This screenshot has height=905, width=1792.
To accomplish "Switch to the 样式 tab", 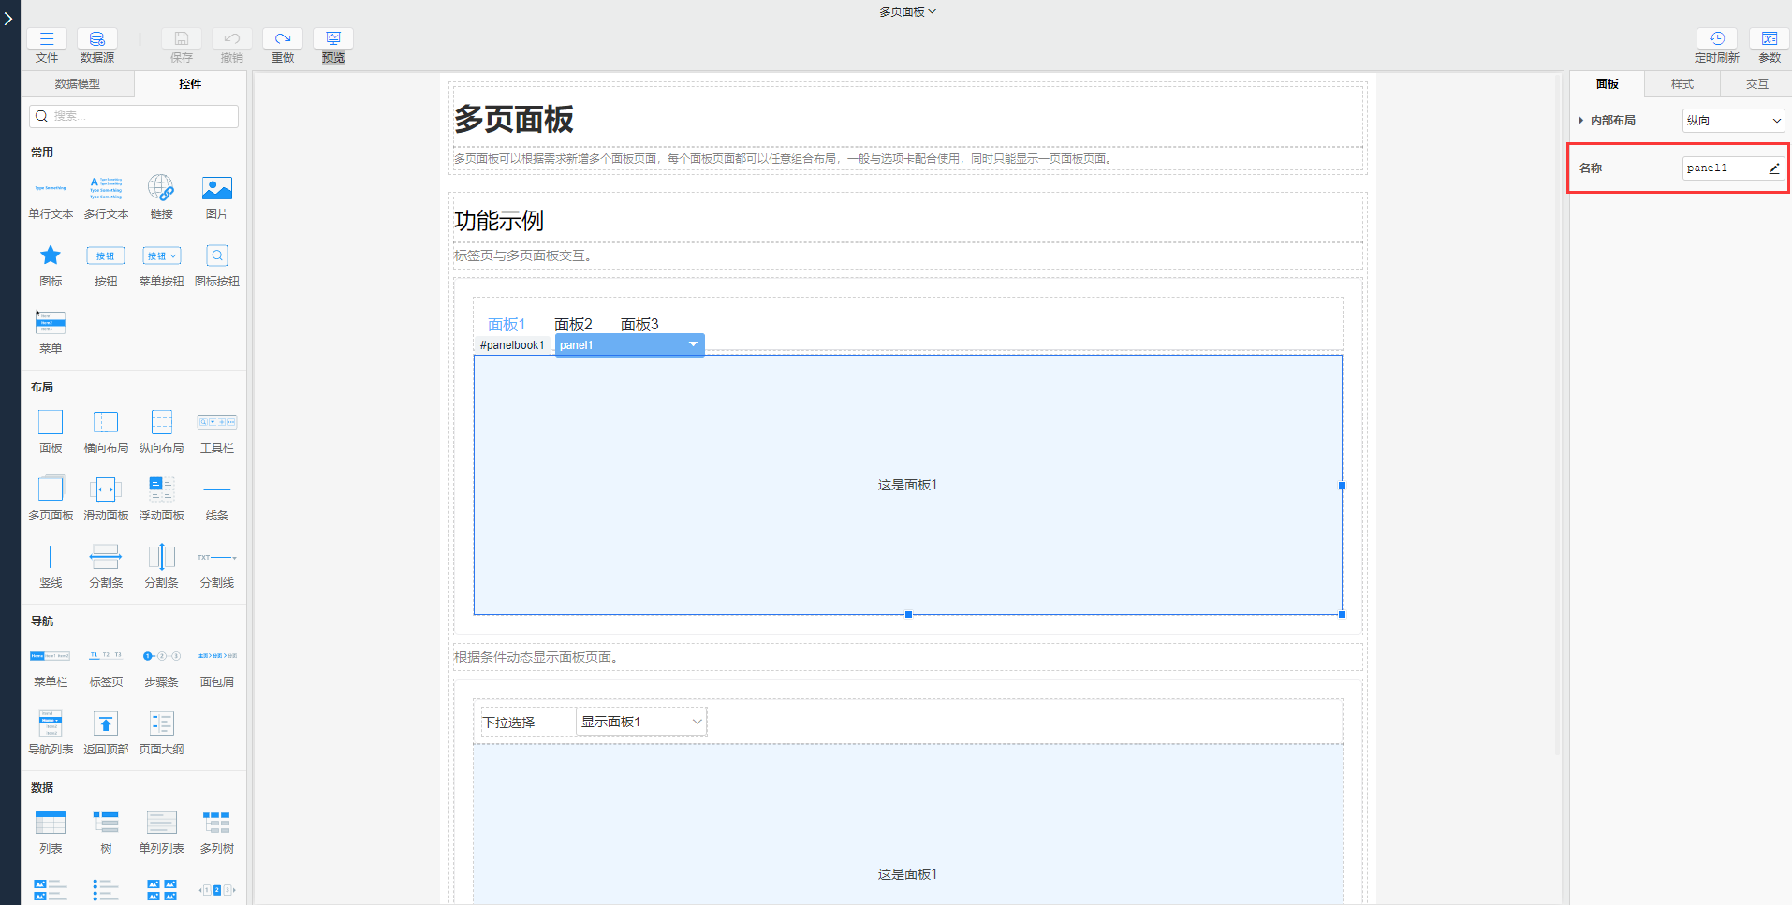I will point(1681,84).
